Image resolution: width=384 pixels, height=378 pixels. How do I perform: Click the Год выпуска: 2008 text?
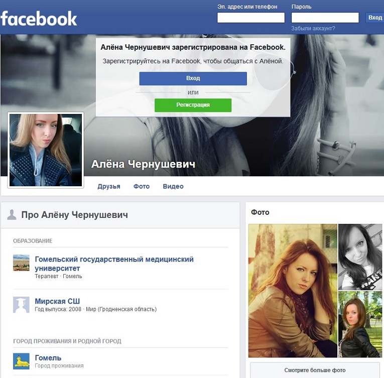58,309
